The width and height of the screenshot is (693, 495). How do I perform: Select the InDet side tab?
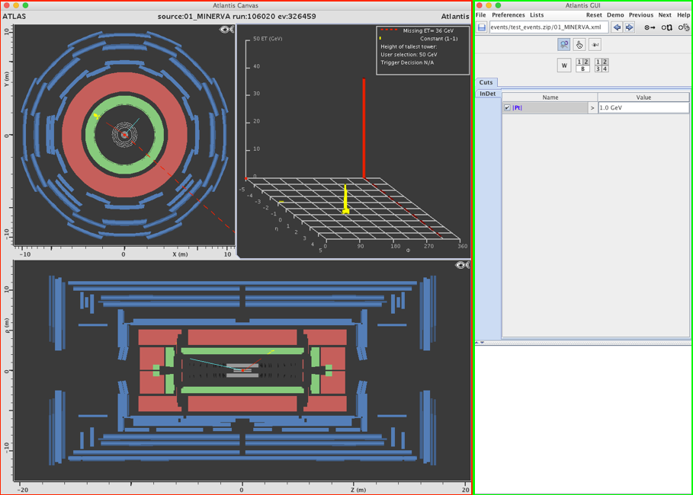pos(487,94)
